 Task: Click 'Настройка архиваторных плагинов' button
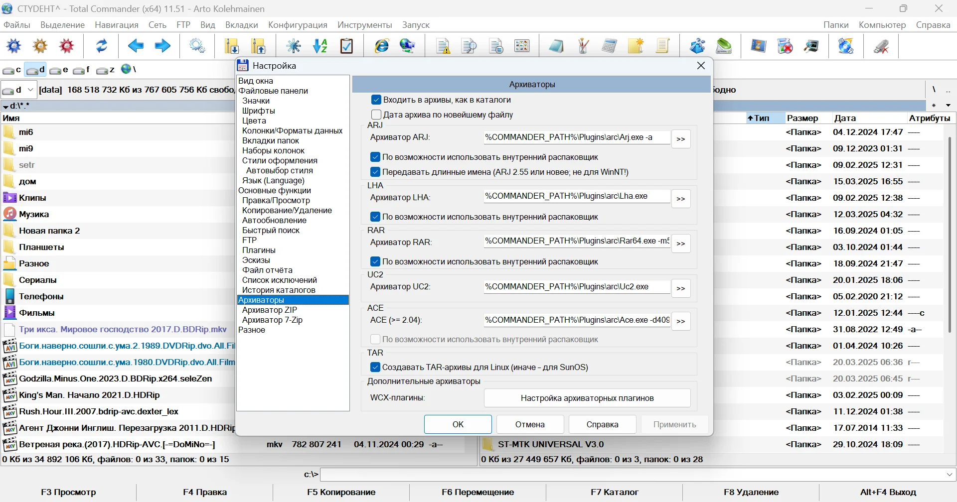pyautogui.click(x=587, y=398)
